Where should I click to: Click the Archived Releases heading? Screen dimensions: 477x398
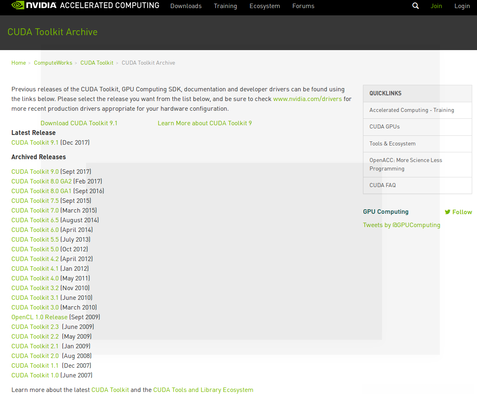click(39, 157)
